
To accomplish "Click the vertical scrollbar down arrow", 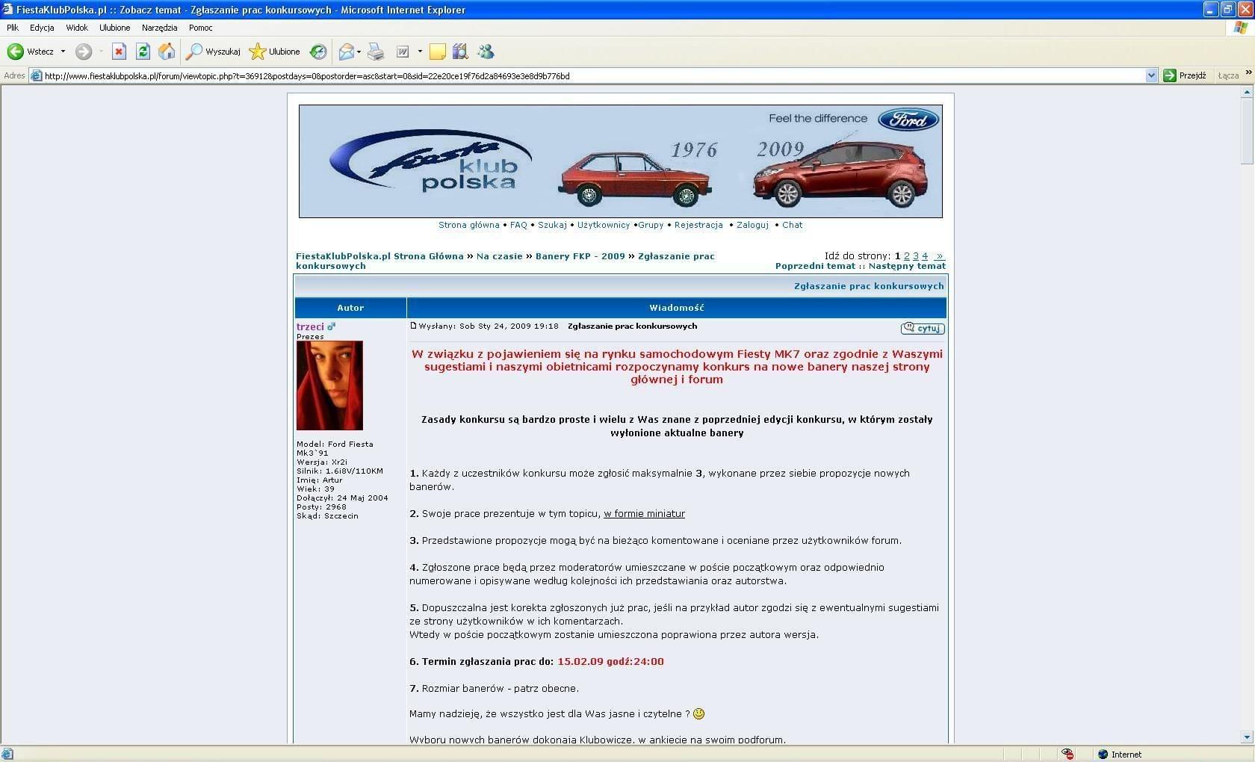I will (1247, 737).
